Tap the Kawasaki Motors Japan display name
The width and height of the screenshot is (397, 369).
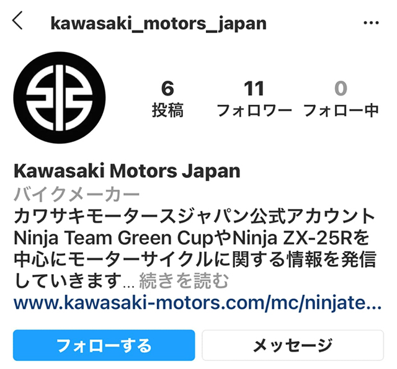[127, 171]
